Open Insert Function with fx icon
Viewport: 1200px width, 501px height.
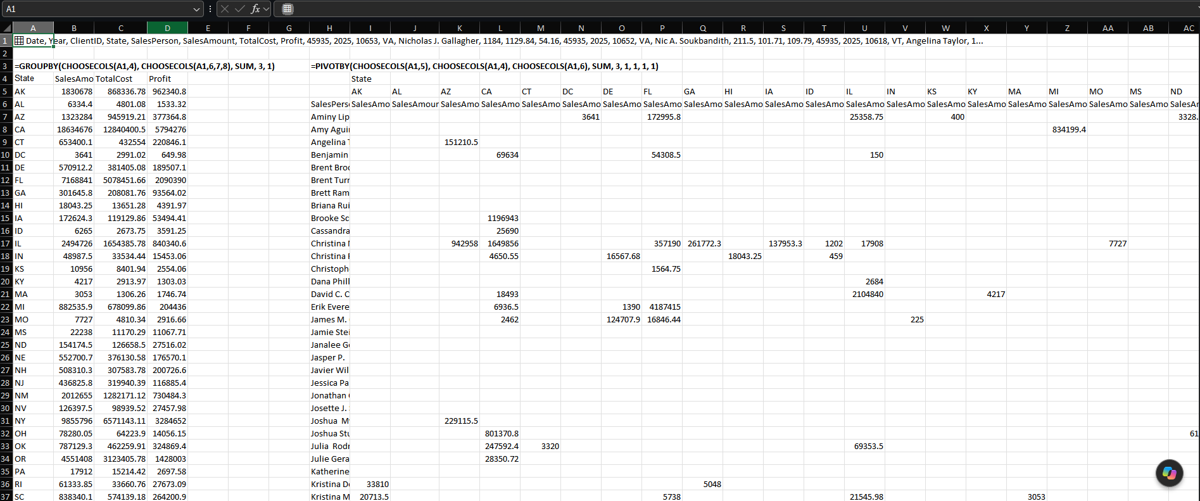255,9
